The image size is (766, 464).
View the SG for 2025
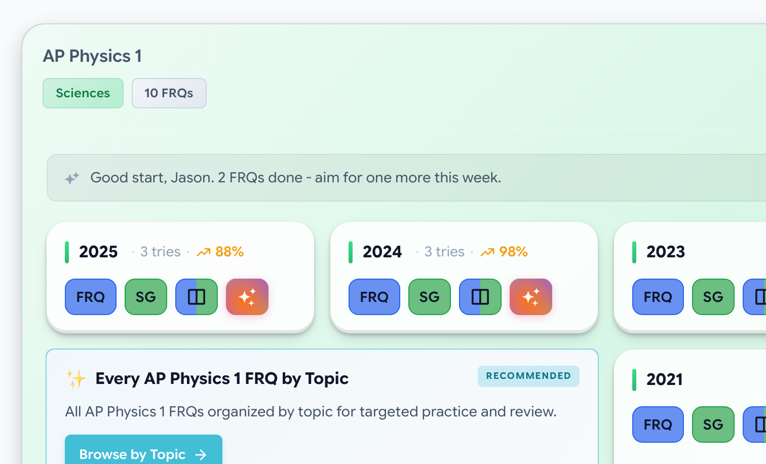pos(145,297)
